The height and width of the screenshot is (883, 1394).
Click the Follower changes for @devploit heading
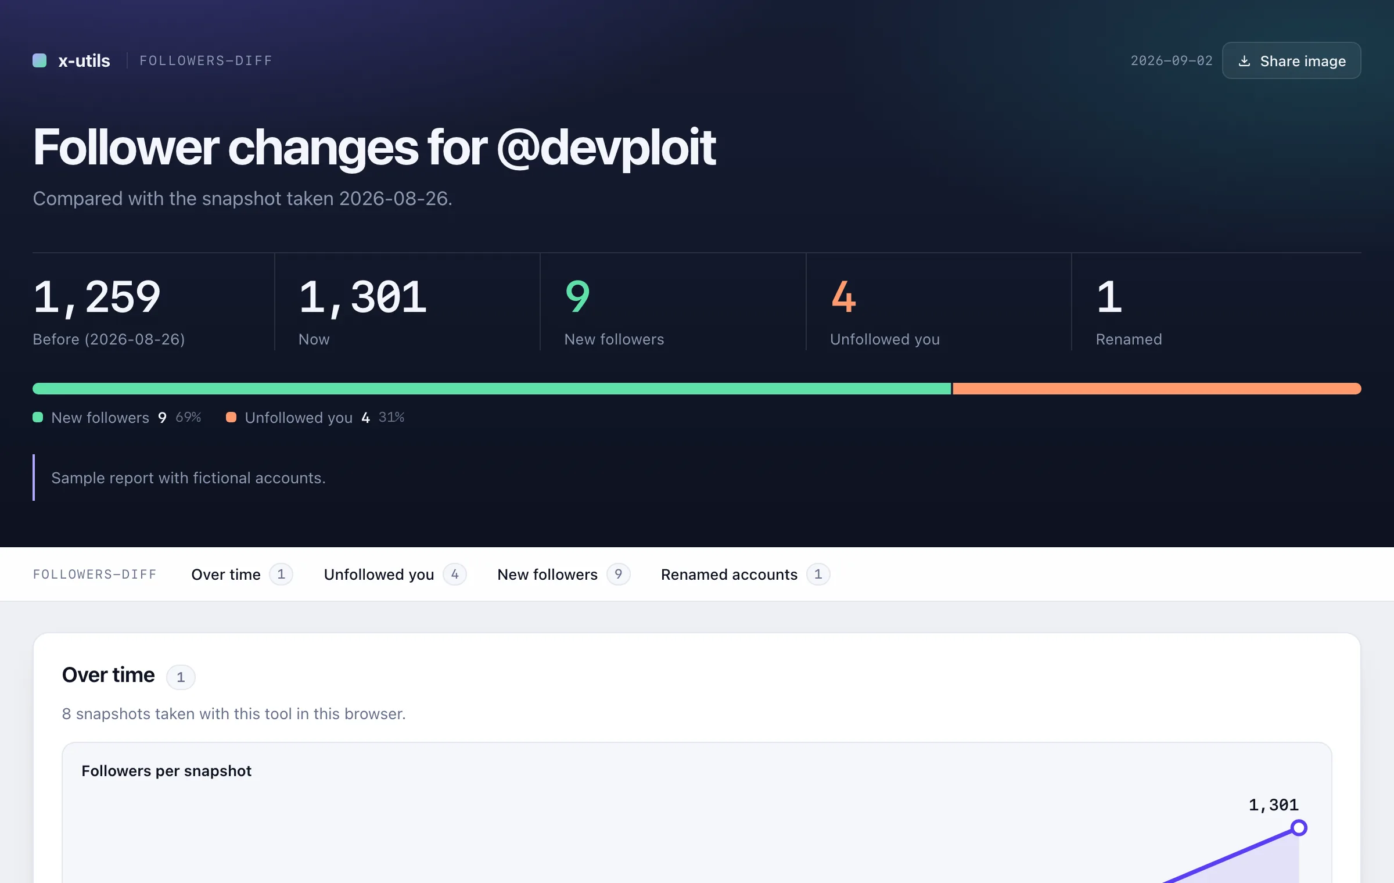click(x=374, y=148)
